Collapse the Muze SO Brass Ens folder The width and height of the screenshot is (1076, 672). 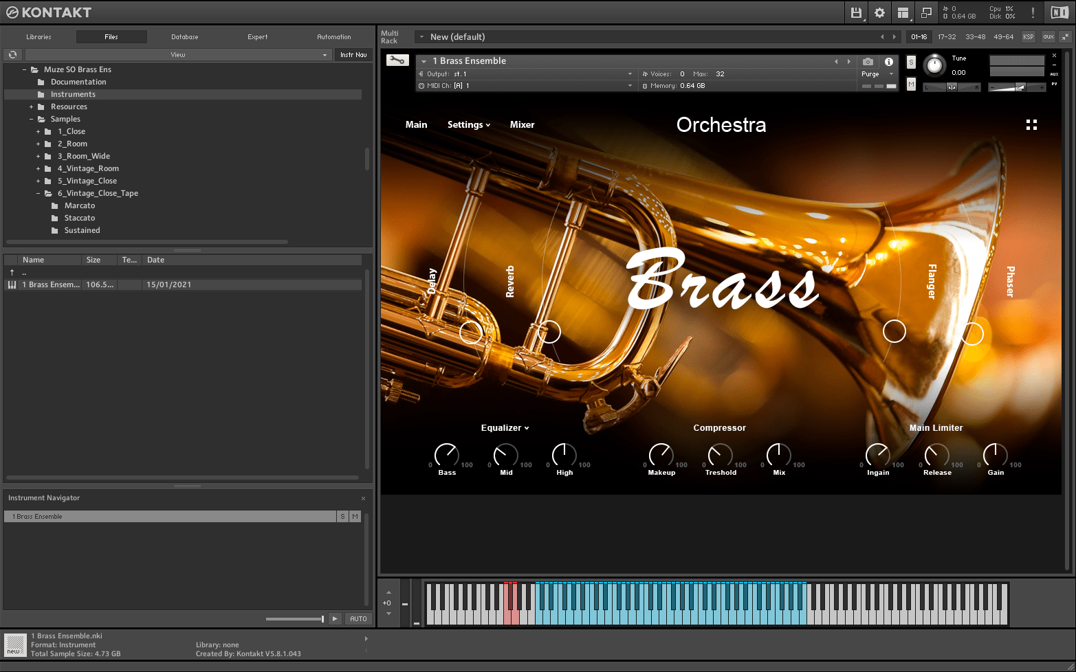pos(24,69)
